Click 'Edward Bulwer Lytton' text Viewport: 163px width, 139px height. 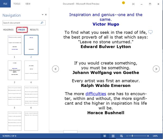(x=106, y=47)
